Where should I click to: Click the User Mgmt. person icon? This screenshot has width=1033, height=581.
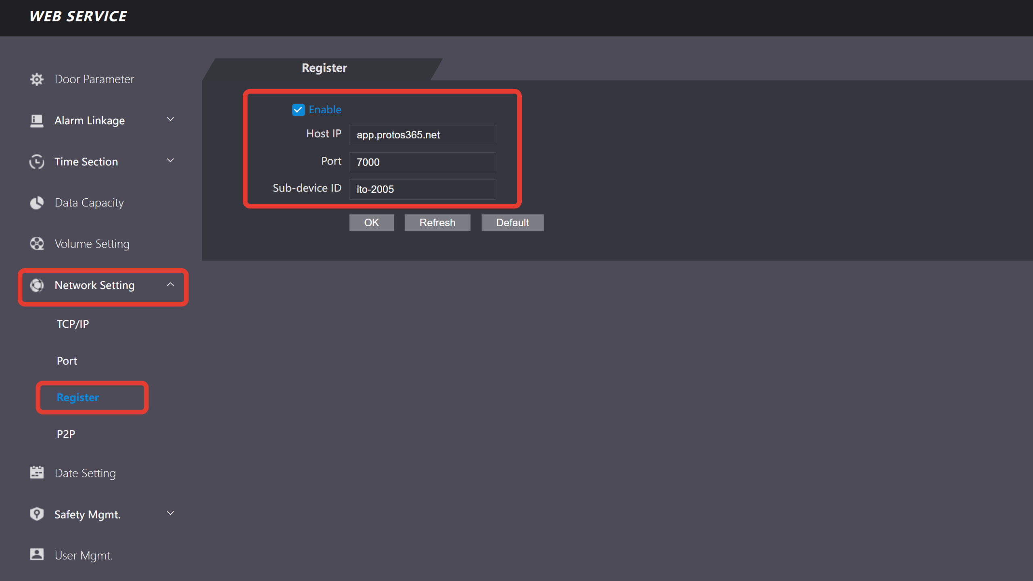tap(37, 554)
